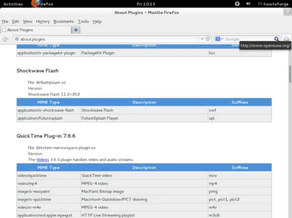Click the back arrow navigation button
Screen dimensions: 292x218
pos(5,39)
